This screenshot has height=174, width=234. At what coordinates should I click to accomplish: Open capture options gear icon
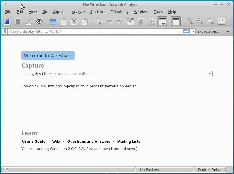[39, 21]
